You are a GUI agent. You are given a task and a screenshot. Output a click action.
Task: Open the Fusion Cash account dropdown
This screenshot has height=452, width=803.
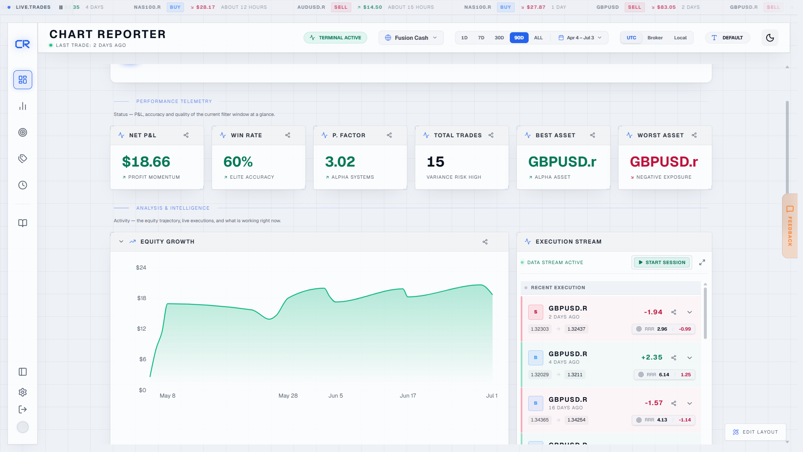(x=411, y=38)
